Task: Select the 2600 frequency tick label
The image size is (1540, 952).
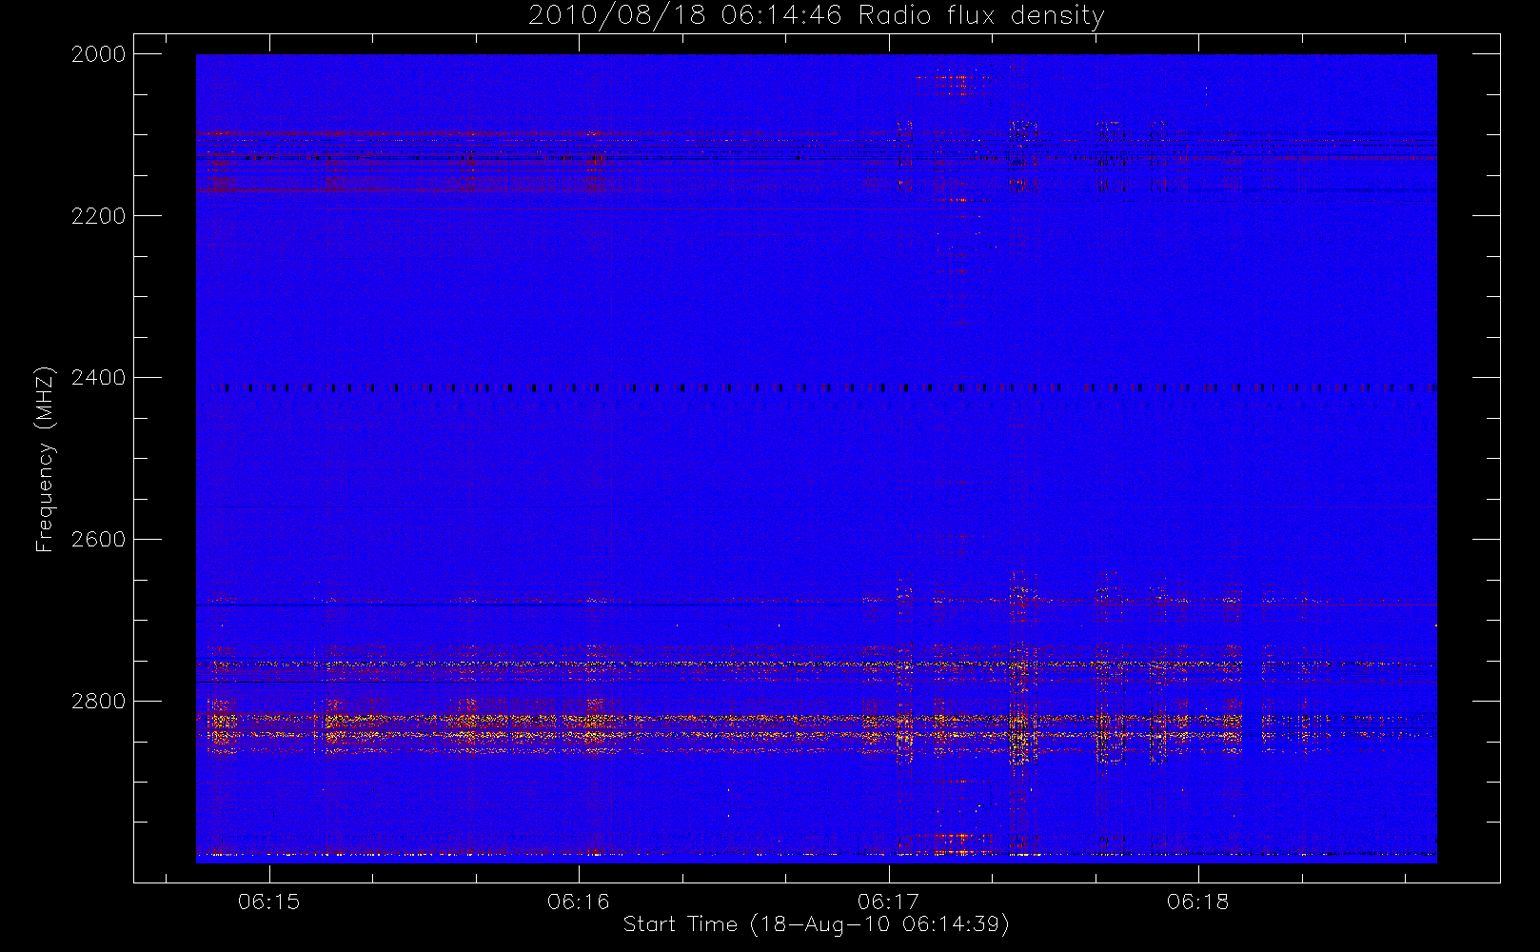Action: coord(99,540)
